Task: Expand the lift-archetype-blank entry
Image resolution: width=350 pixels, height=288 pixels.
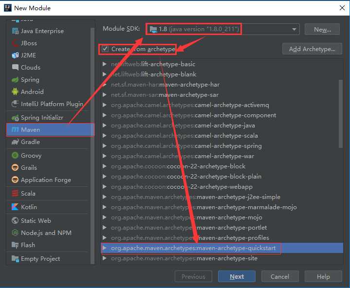Action: [x=104, y=74]
